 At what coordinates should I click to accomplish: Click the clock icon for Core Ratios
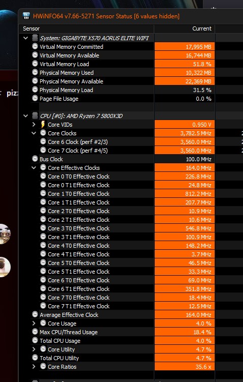[43, 366]
